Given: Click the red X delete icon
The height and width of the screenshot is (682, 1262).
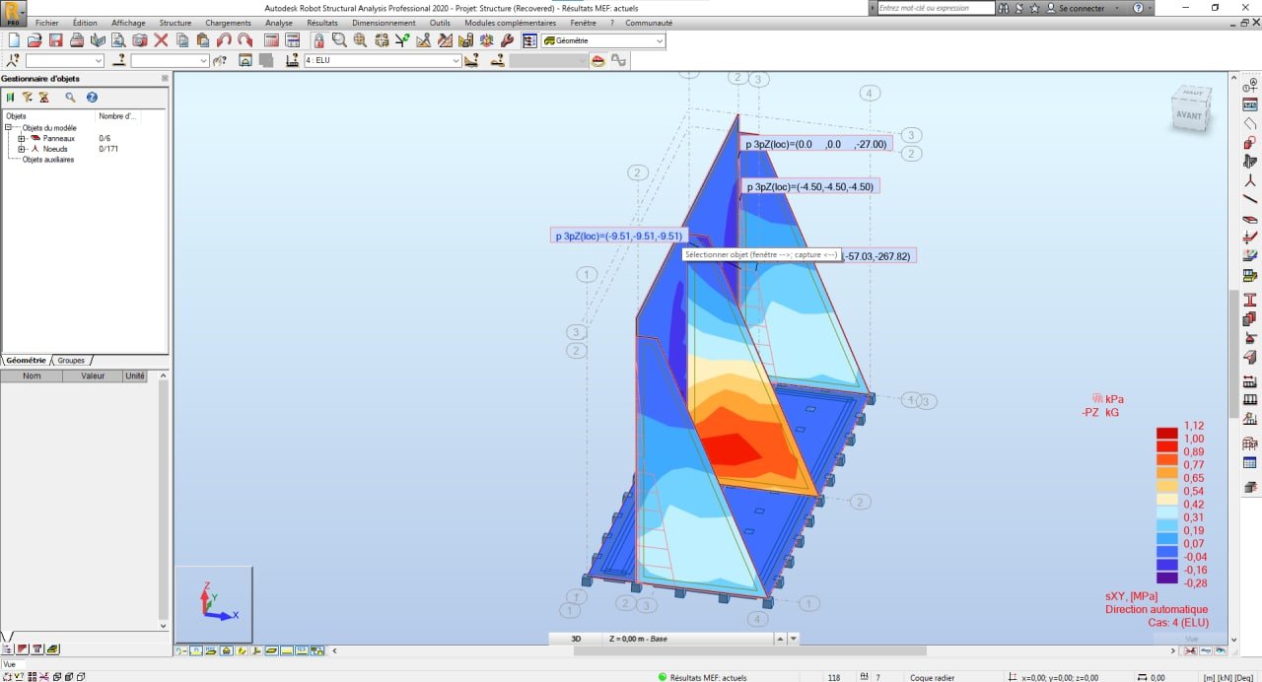Looking at the screenshot, I should click(161, 40).
